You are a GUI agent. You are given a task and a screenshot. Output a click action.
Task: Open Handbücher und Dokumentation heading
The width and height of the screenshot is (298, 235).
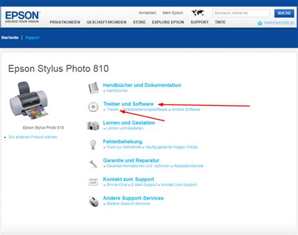coord(142,85)
